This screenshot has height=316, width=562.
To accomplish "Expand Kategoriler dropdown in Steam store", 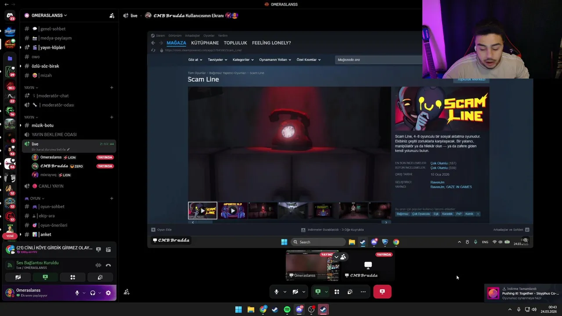I will [x=243, y=60].
